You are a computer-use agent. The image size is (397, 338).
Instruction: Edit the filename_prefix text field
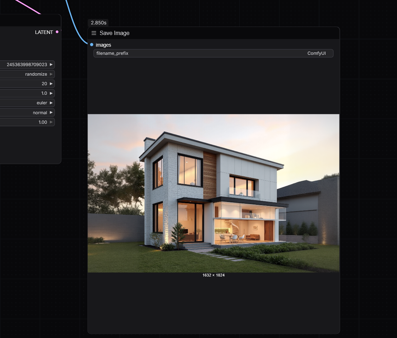pyautogui.click(x=213, y=53)
